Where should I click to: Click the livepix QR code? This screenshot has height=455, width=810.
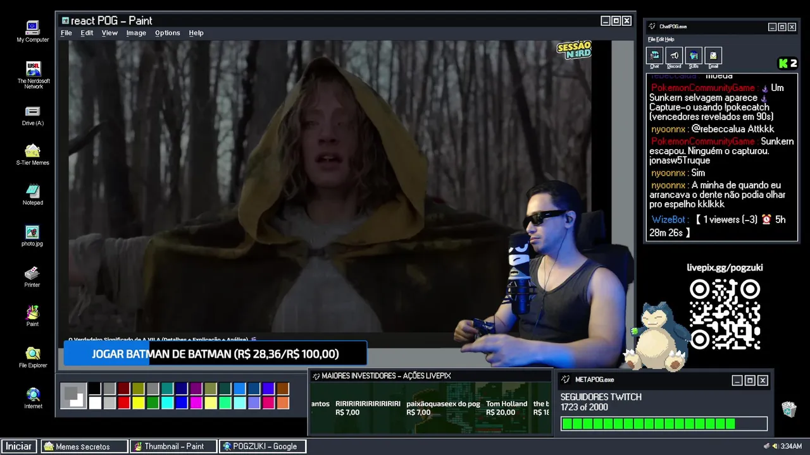click(x=725, y=315)
